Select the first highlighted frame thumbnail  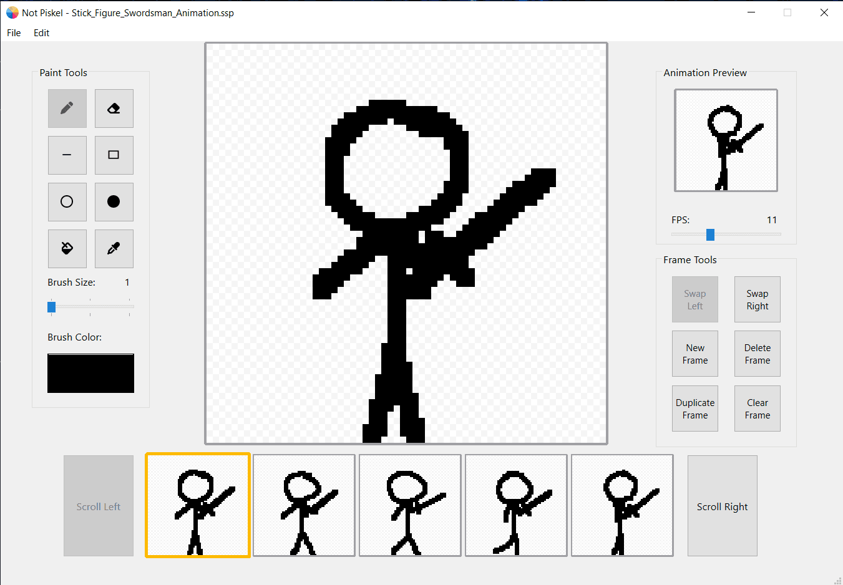(x=198, y=505)
